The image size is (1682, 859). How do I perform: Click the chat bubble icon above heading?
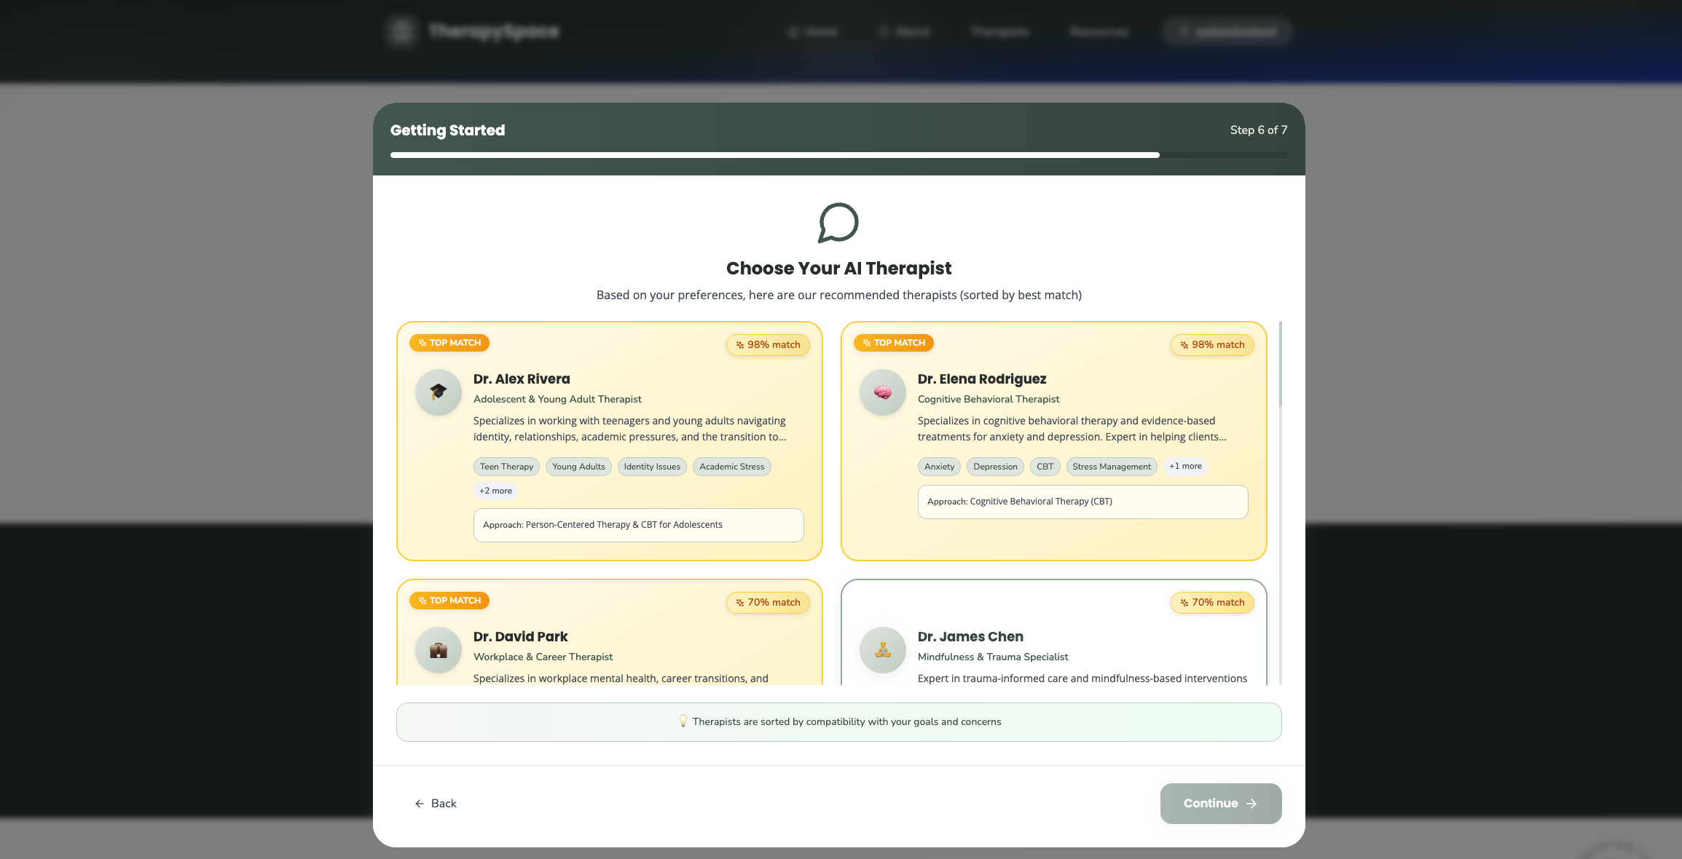click(x=838, y=223)
